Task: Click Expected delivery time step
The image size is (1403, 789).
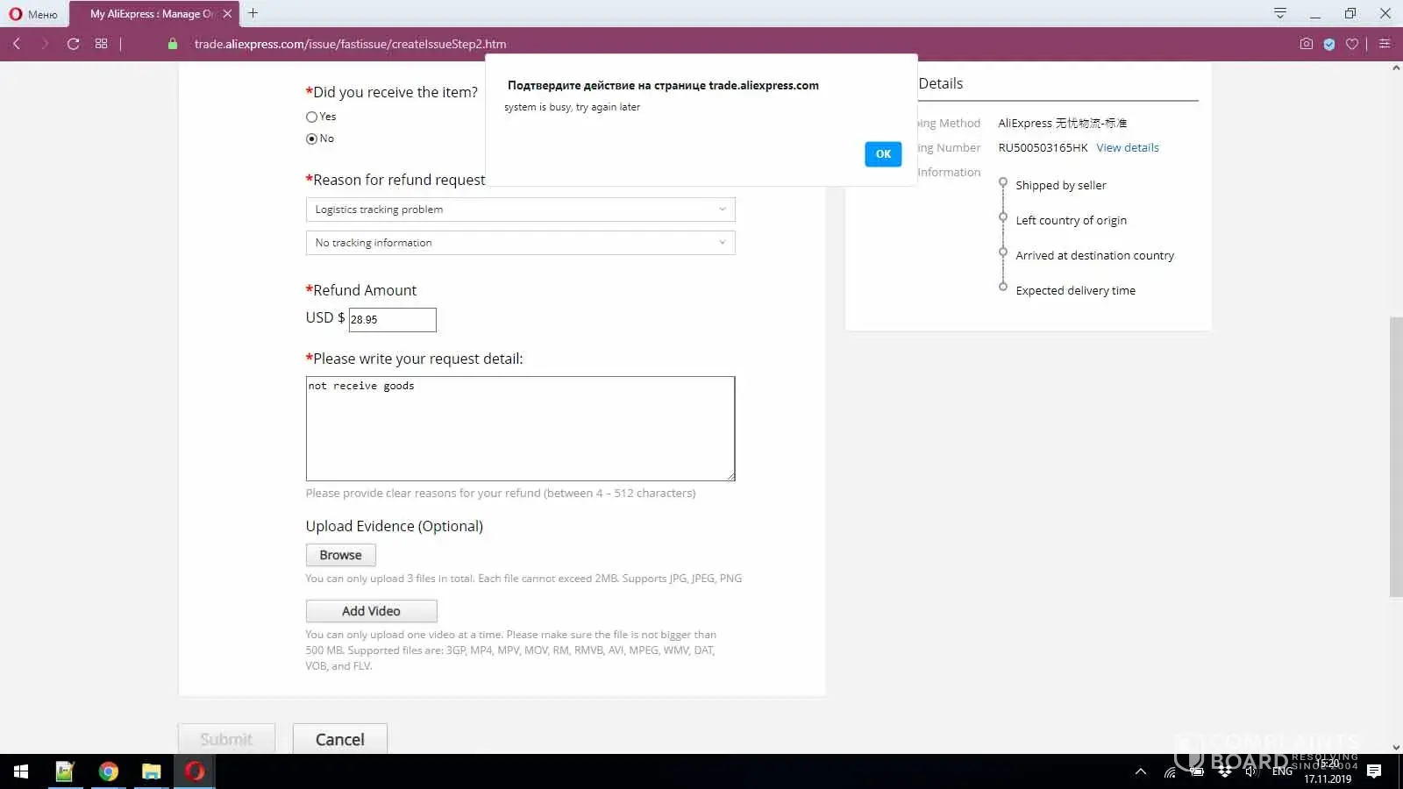Action: [x=1075, y=291]
